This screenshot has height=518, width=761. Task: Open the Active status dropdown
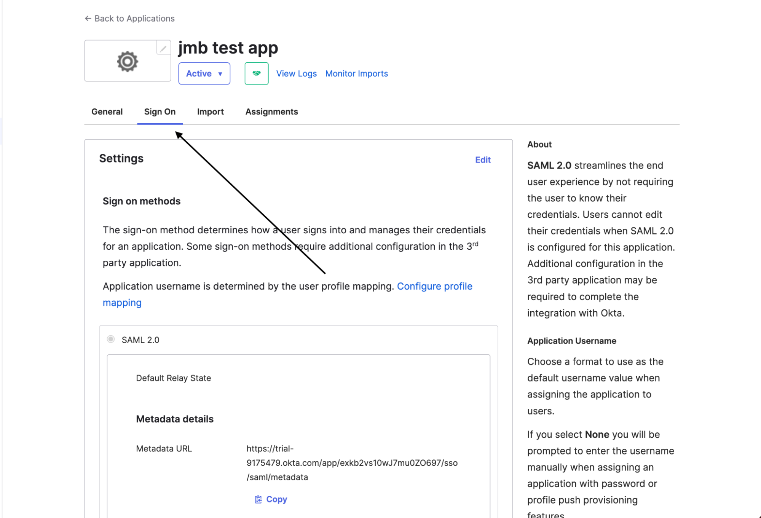[x=204, y=73]
